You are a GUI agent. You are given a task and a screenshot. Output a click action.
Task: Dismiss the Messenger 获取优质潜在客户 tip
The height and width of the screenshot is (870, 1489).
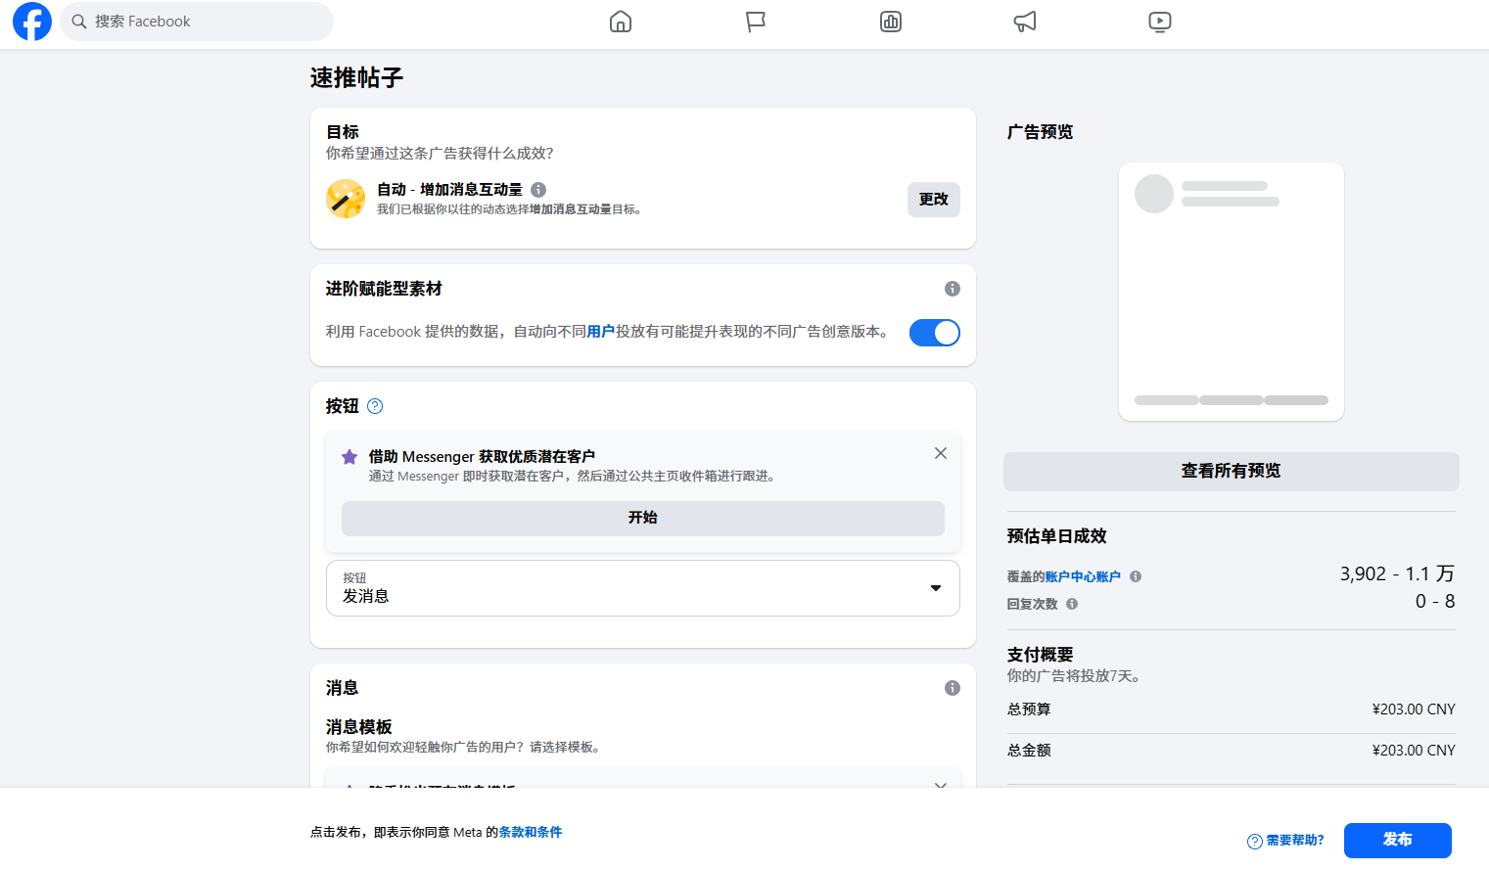point(941,453)
